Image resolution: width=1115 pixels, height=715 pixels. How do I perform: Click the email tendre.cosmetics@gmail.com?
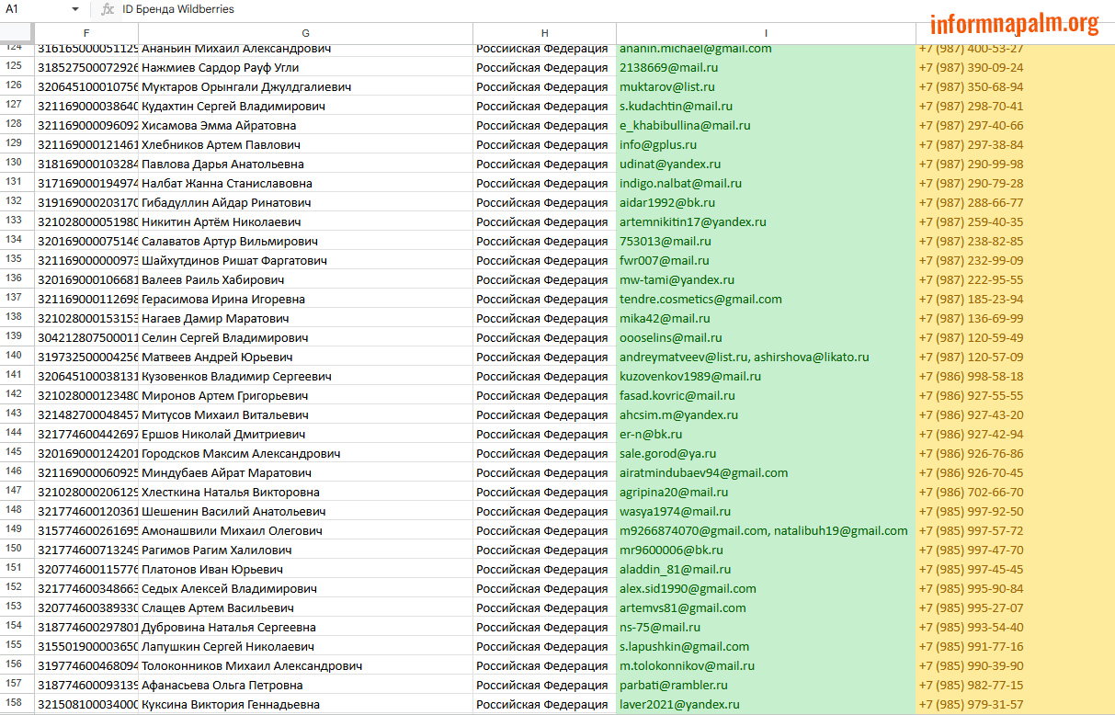tap(700, 299)
